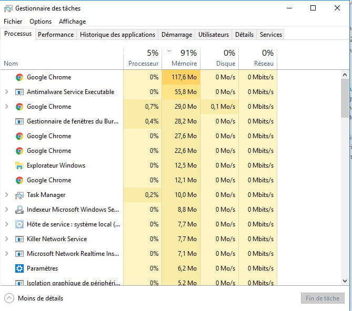This screenshot has height=311, width=352.
Task: Click the scrollbar down arrow
Action: pos(345,281)
